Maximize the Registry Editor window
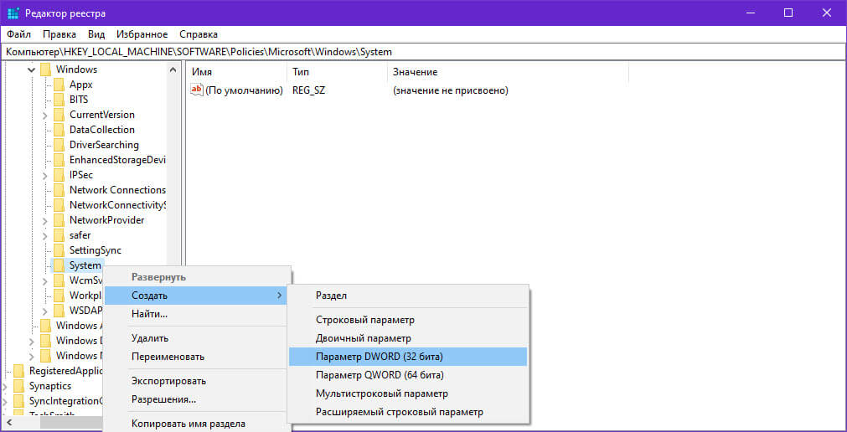The width and height of the screenshot is (847, 432). coord(788,13)
